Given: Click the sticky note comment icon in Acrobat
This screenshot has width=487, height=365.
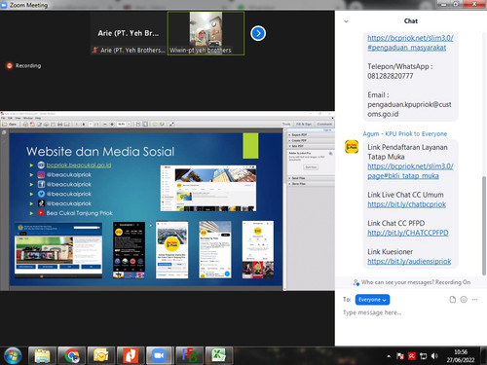Looking at the screenshot, I should click(155, 125).
